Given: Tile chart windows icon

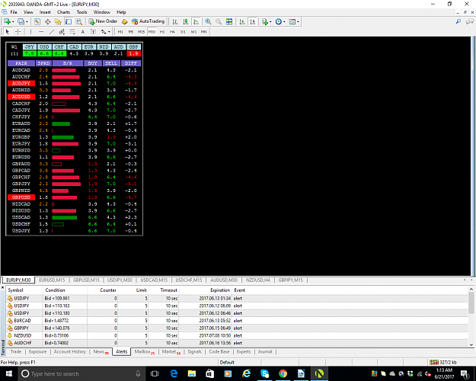Looking at the screenshot, I should [x=229, y=21].
